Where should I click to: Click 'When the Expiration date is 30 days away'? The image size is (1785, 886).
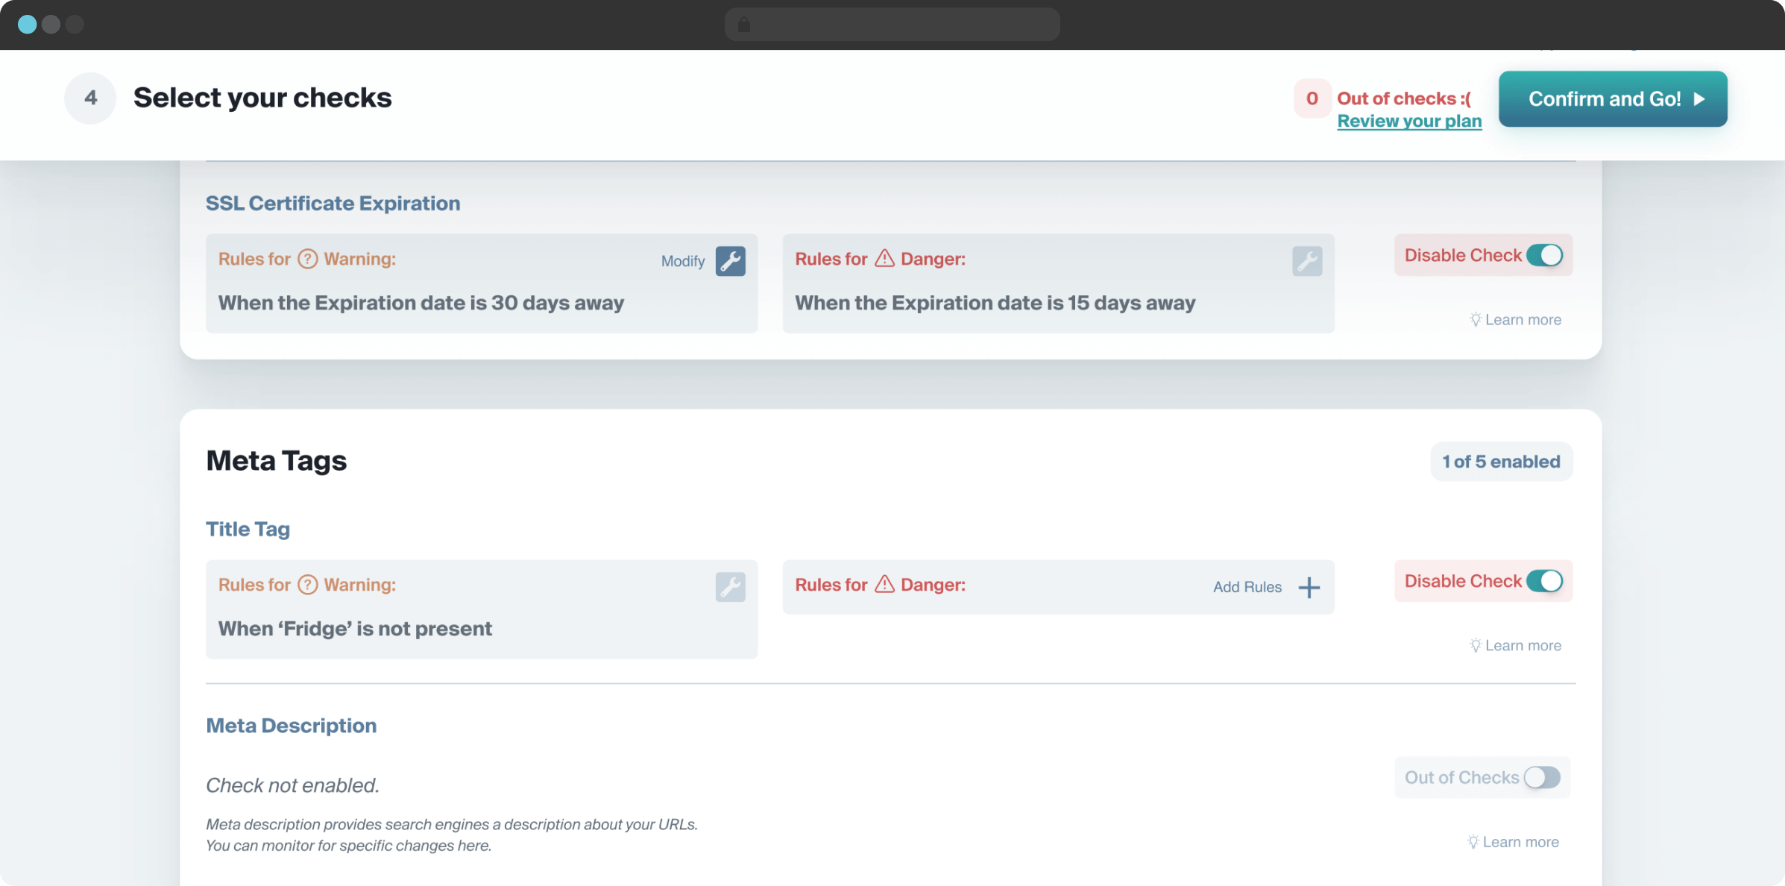pos(421,303)
